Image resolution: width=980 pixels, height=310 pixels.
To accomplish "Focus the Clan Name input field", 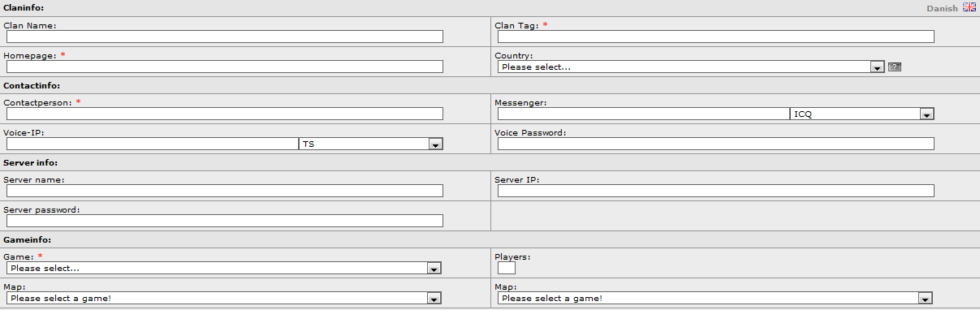I will [225, 37].
